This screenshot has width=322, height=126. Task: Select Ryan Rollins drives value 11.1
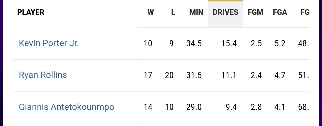pos(229,75)
